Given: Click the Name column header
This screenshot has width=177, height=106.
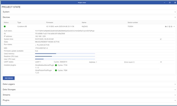Looking at the screenshot, I should 84,23.
